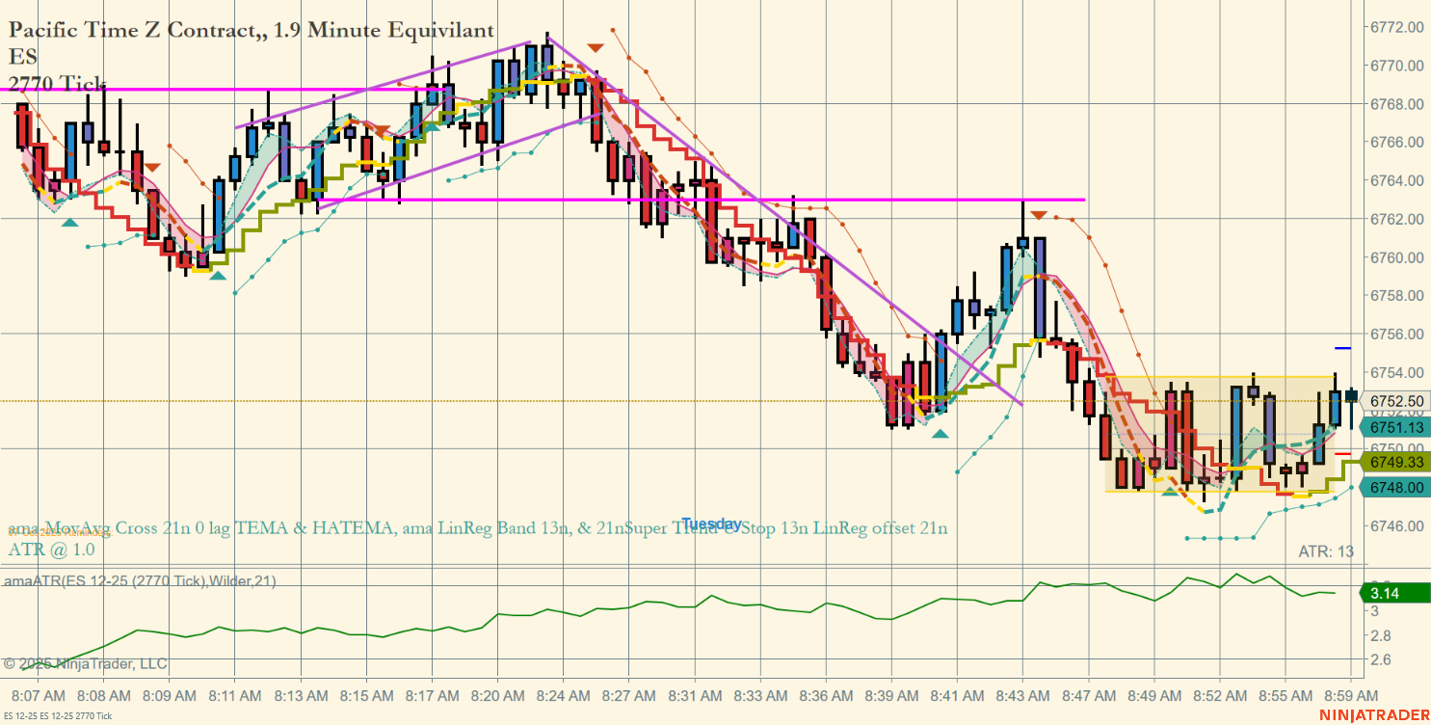Click the 8:43 AM time axis label
Image resolution: width=1431 pixels, height=725 pixels.
[x=1022, y=695]
